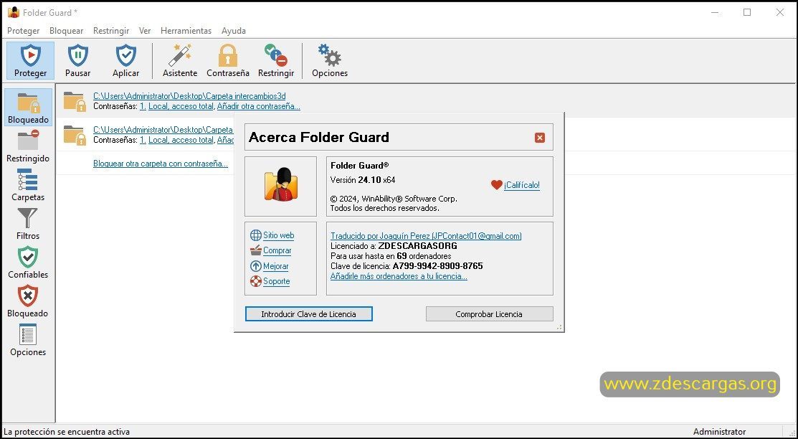Image resolution: width=798 pixels, height=439 pixels.
Task: Click Añadirle más ordenadores a tu licencia
Action: click(x=399, y=276)
